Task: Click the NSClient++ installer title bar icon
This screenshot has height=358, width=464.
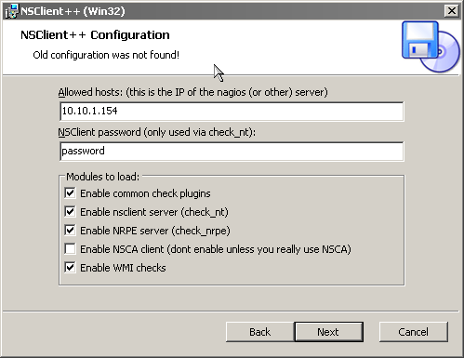Action: tap(12, 11)
